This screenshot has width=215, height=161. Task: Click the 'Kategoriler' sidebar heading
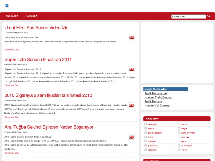point(177,119)
